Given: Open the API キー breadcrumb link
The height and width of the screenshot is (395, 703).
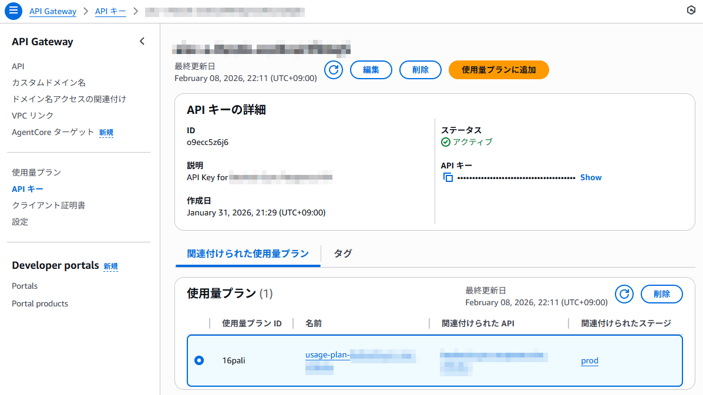Looking at the screenshot, I should click(x=110, y=11).
